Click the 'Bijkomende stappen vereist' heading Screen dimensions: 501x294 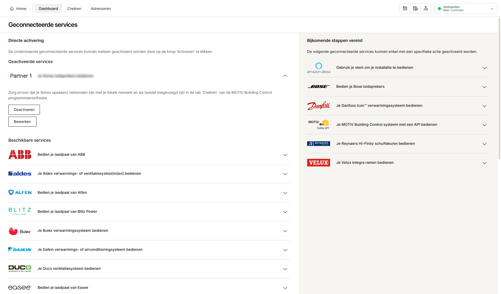[x=335, y=40]
